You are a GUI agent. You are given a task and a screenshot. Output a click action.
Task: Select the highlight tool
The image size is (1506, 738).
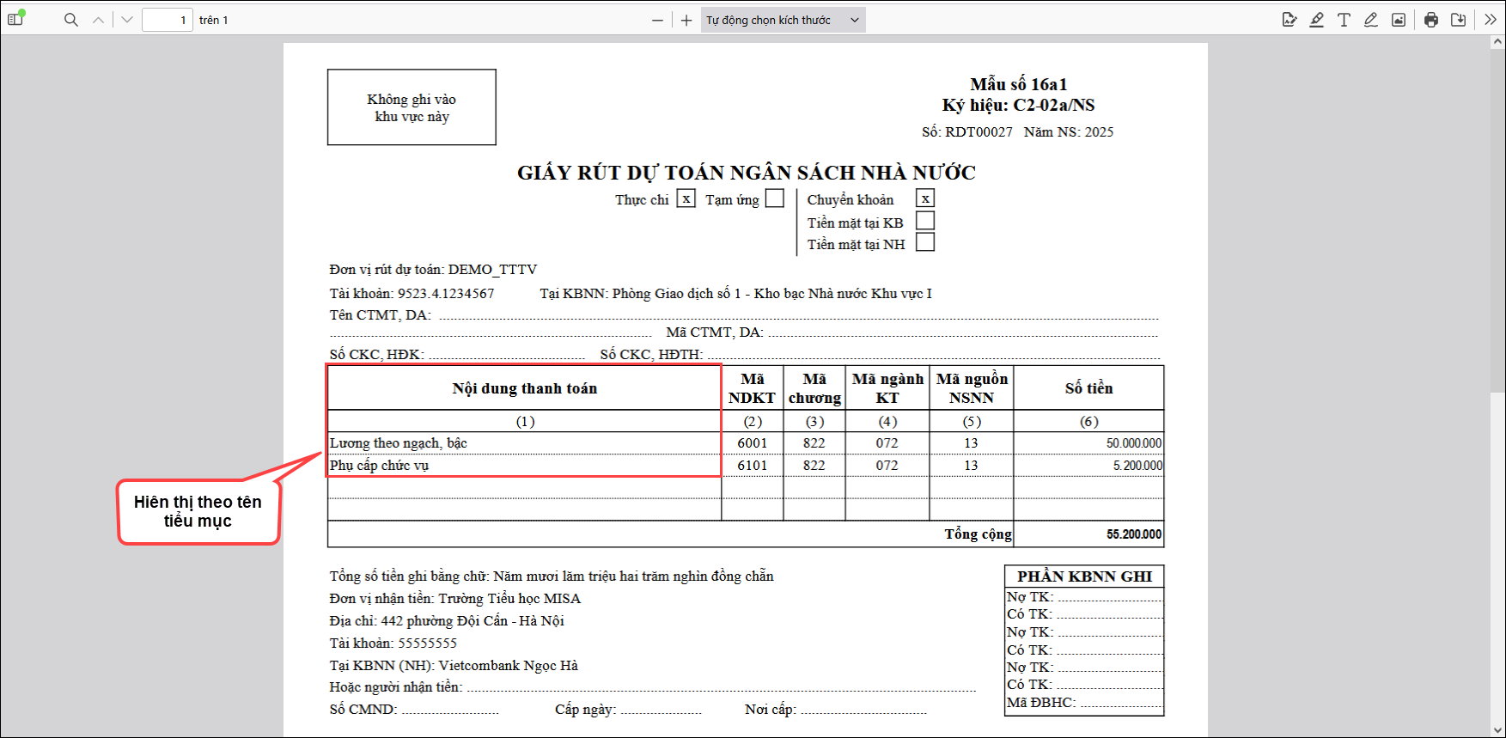1317,20
